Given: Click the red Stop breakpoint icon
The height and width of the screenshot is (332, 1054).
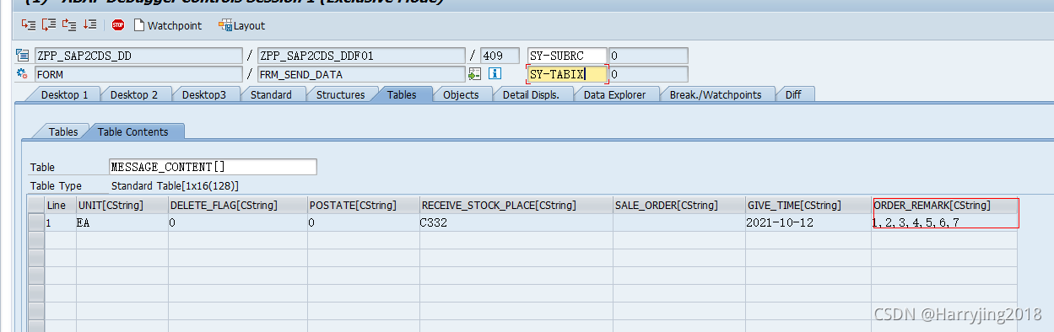Looking at the screenshot, I should tap(118, 25).
